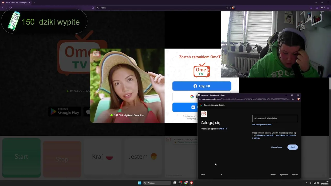Click Brave Shields icon in Google popup

pos(298,99)
